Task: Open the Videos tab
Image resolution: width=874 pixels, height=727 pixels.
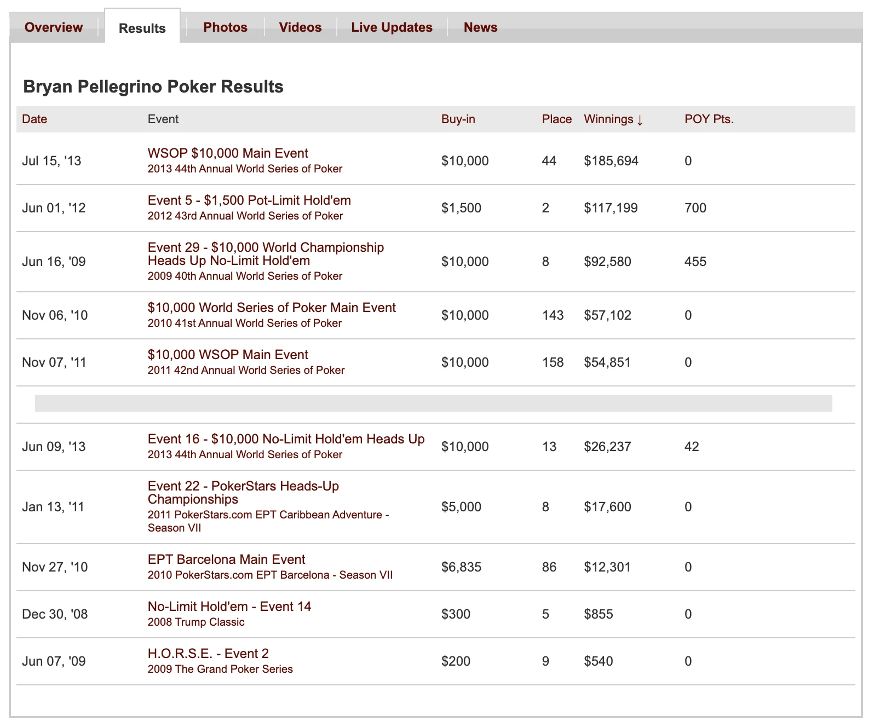Action: pyautogui.click(x=300, y=27)
